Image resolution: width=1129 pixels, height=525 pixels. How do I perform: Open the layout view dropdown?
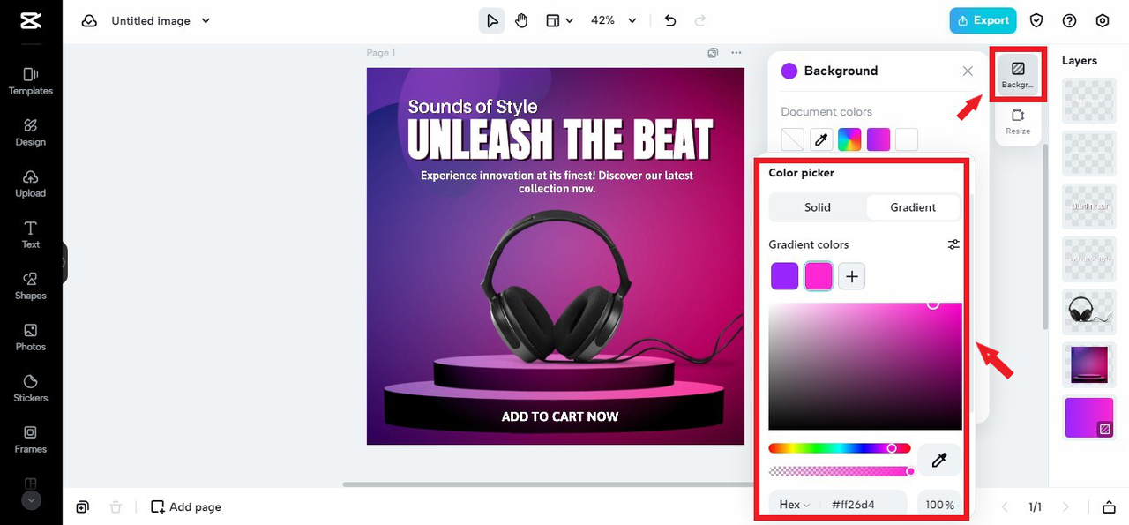pos(559,20)
